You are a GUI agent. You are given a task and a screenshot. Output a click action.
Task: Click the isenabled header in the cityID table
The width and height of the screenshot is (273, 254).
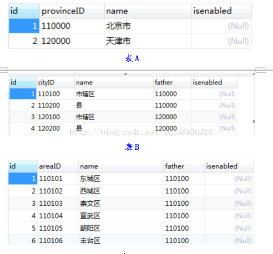pyautogui.click(x=214, y=82)
